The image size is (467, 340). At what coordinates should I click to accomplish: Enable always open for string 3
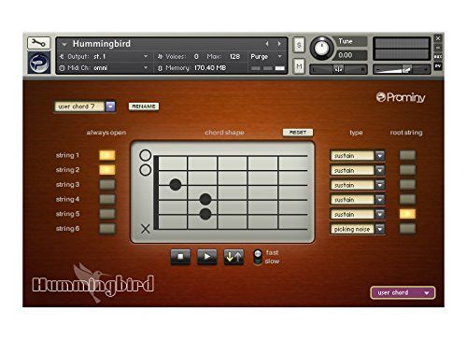tap(107, 184)
